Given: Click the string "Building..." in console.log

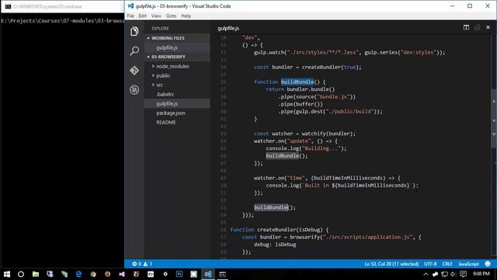Looking at the screenshot, I should (x=321, y=149).
